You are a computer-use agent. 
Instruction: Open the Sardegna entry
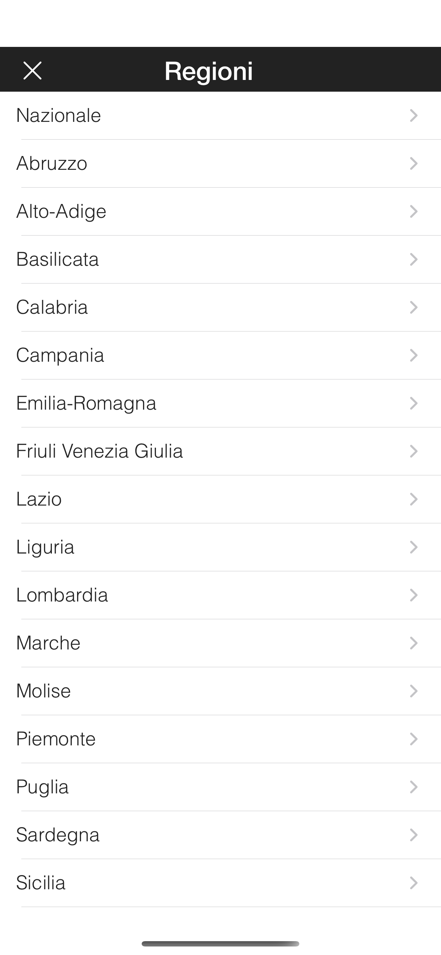pyautogui.click(x=58, y=835)
